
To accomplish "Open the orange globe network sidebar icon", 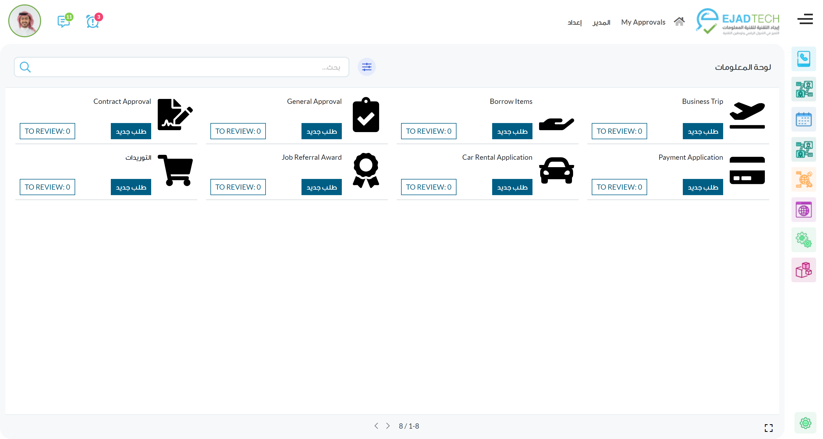I will click(803, 179).
